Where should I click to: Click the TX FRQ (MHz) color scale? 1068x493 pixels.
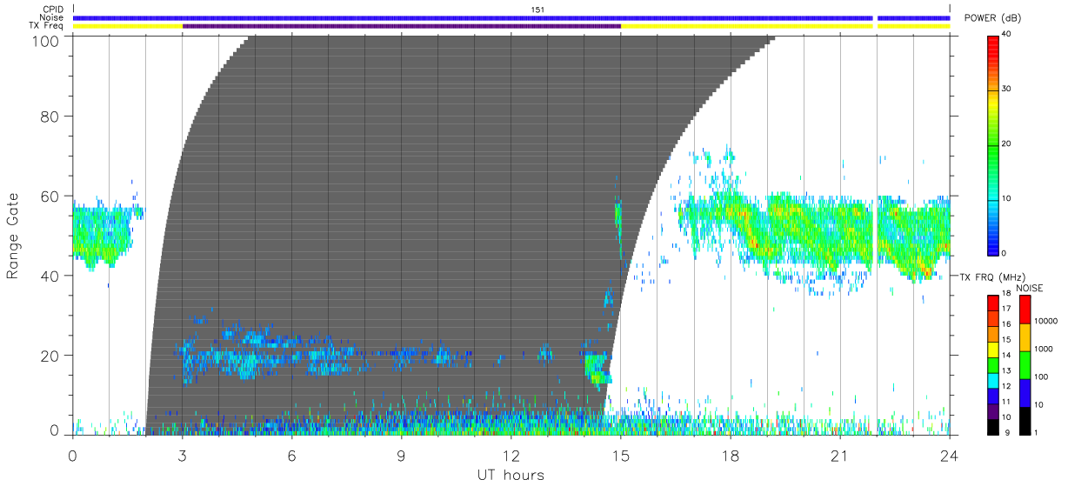993,363
